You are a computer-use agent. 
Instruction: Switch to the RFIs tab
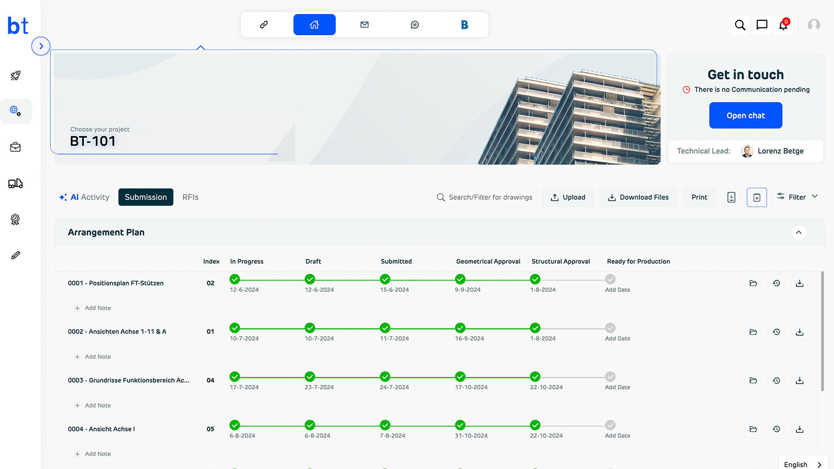[x=190, y=197]
